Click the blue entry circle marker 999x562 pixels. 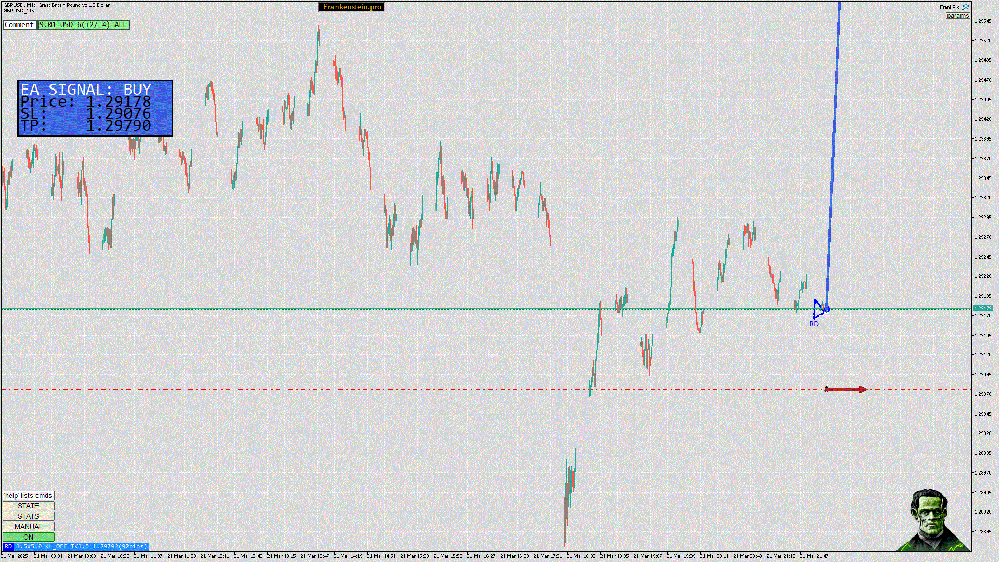827,309
